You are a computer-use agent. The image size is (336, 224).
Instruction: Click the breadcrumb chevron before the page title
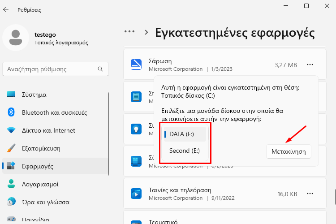coord(146,32)
